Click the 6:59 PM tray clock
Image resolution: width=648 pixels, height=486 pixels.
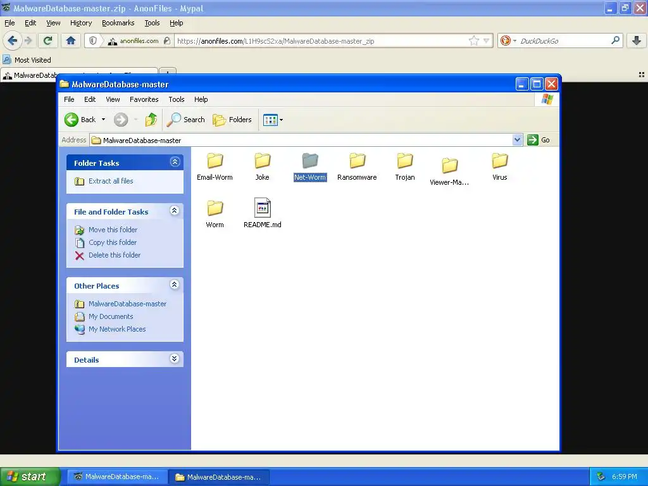625,477
